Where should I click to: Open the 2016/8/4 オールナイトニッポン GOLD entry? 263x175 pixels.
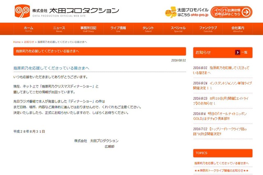coord(220,116)
